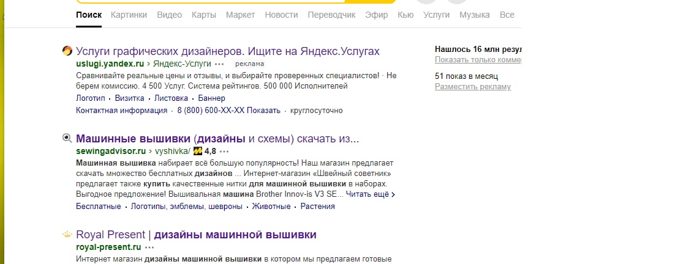
Task: Open the Логотип sitelink
Action: pos(91,98)
